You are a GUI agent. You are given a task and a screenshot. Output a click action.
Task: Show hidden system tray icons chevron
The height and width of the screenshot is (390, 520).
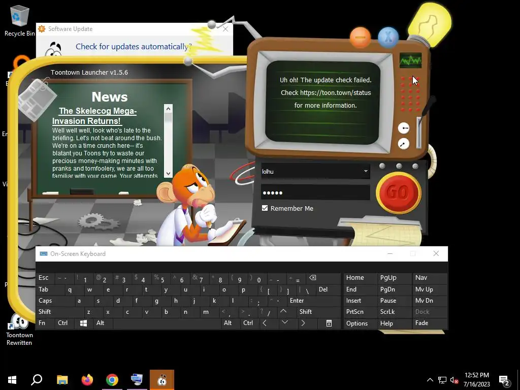point(430,380)
